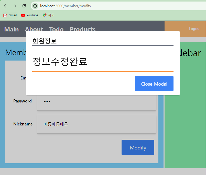Open the About navigation item
Image resolution: width=206 pixels, height=175 pixels.
coord(34,29)
